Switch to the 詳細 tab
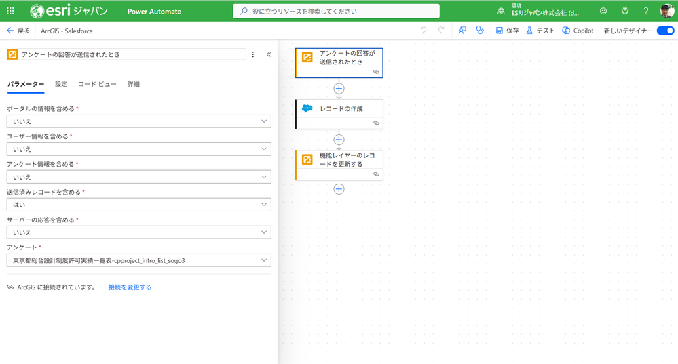678x364 pixels. (134, 84)
